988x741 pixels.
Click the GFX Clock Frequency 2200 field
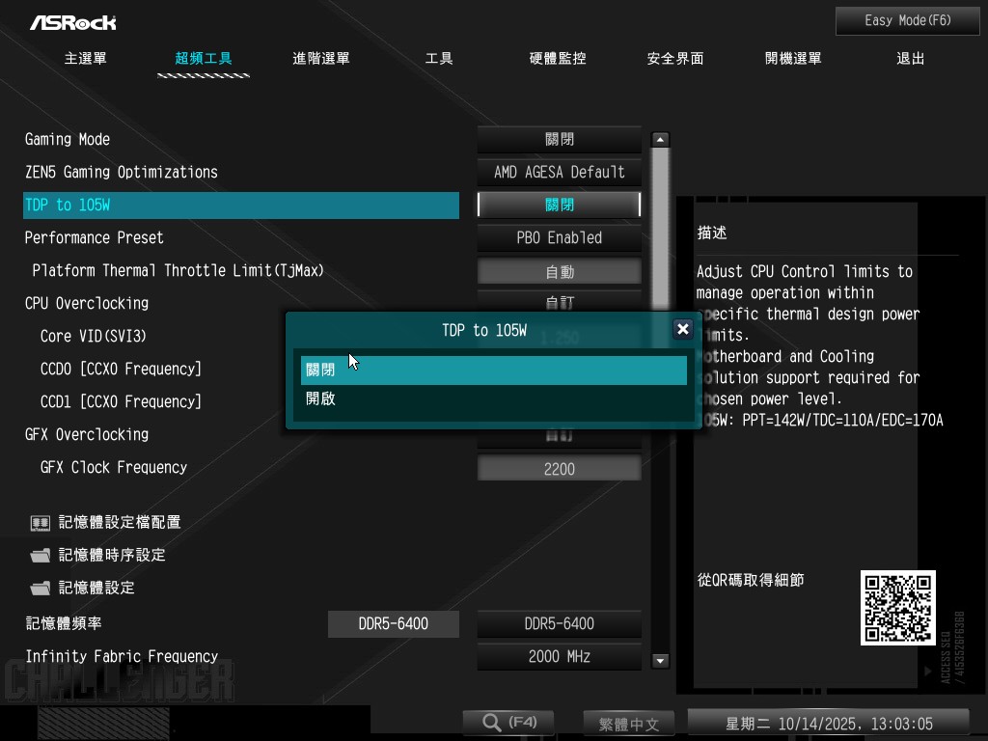pos(560,469)
